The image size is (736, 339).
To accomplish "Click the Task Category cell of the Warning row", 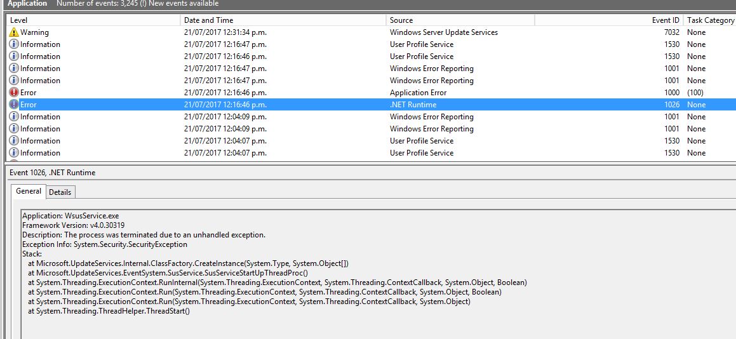I will 696,32.
